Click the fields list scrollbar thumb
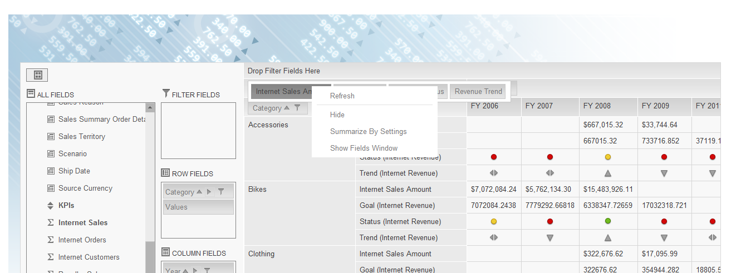The height and width of the screenshot is (273, 736). coord(150,257)
